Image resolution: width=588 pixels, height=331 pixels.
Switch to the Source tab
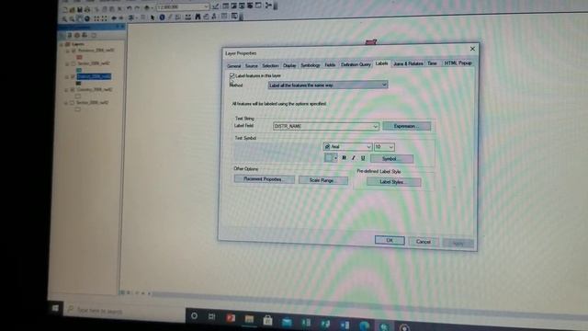251,65
